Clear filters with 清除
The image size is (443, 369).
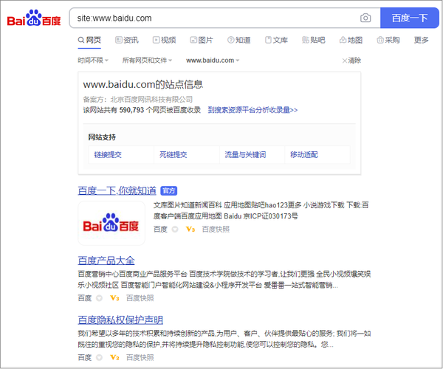point(351,61)
